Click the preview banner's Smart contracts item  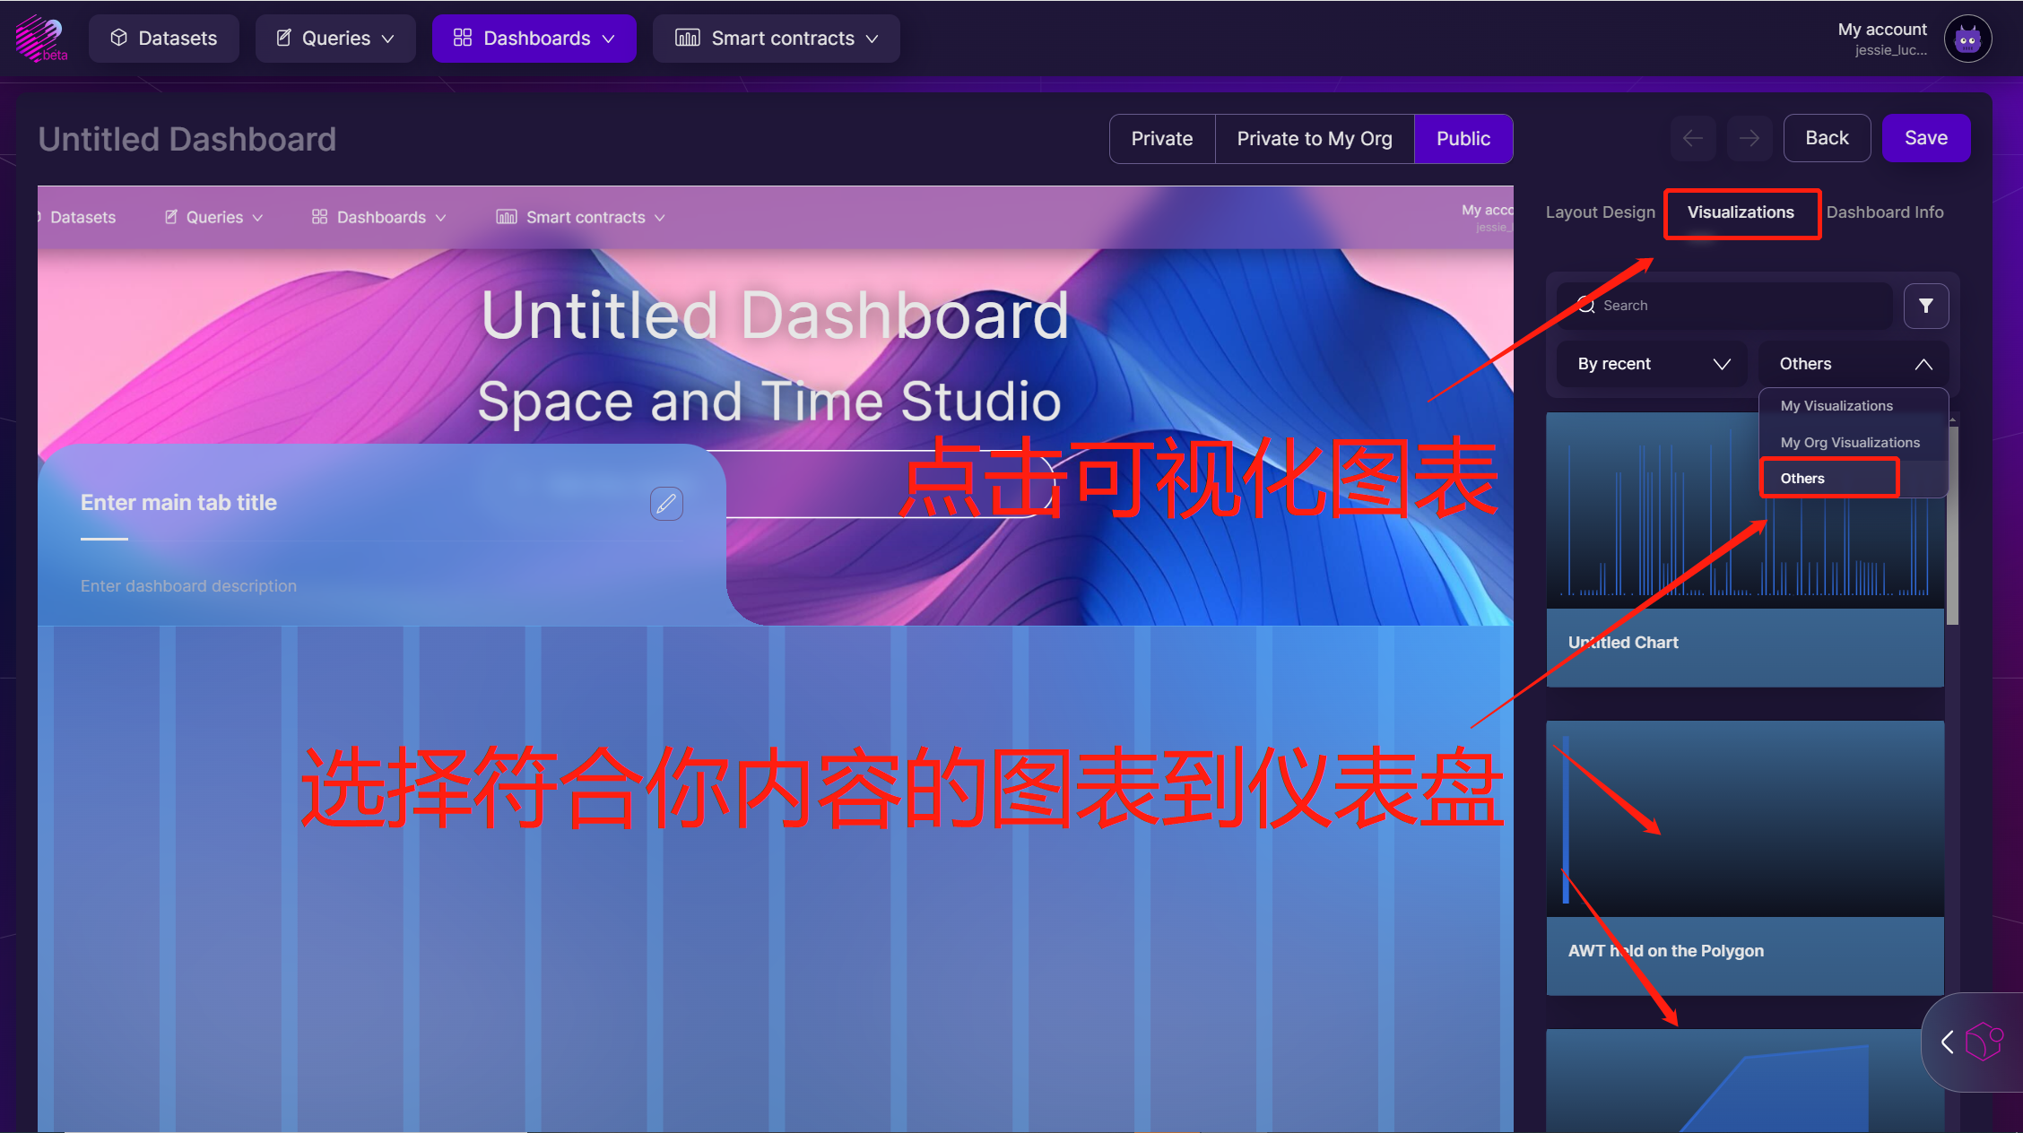coord(580,217)
